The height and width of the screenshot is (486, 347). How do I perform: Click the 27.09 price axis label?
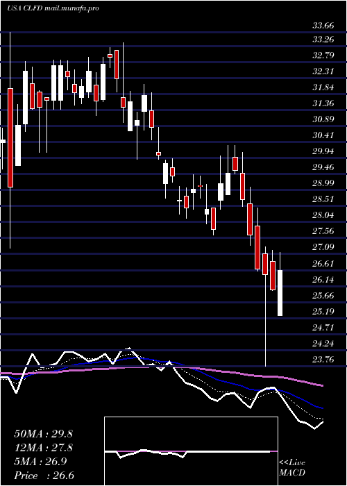[323, 247]
